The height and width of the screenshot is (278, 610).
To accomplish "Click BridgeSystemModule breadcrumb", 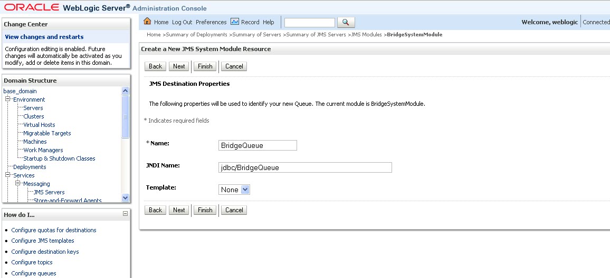I will 415,35.
